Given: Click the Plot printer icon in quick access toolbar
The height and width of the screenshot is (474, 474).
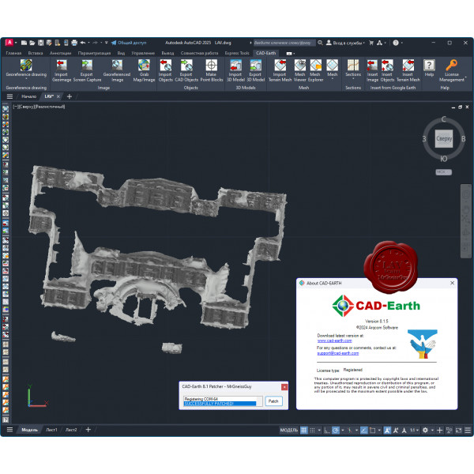Looking at the screenshot, I should tap(74, 43).
